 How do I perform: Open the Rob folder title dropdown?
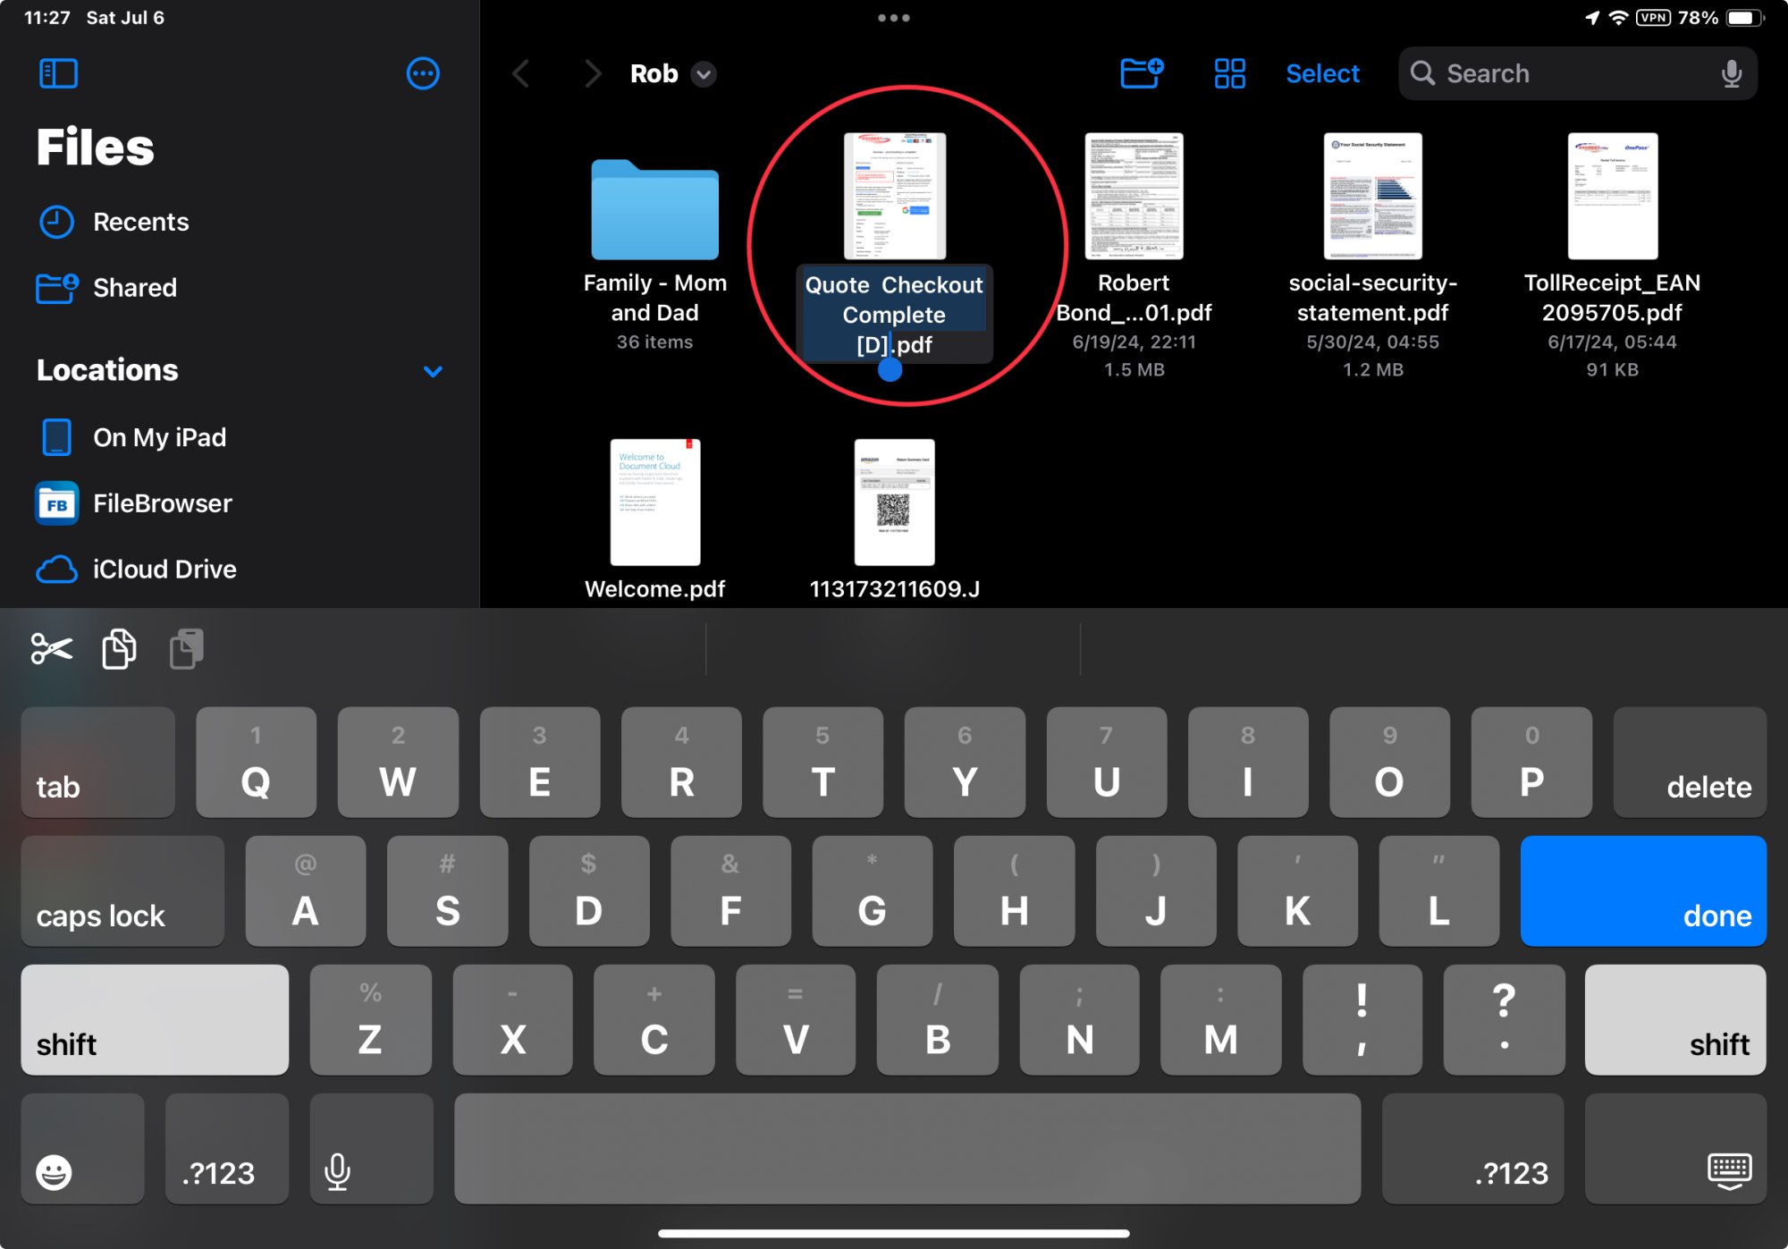click(x=704, y=74)
